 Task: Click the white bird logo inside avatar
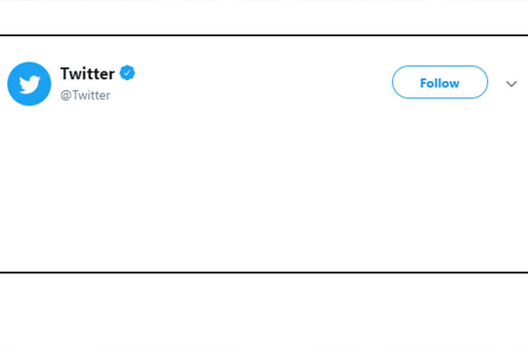click(29, 84)
